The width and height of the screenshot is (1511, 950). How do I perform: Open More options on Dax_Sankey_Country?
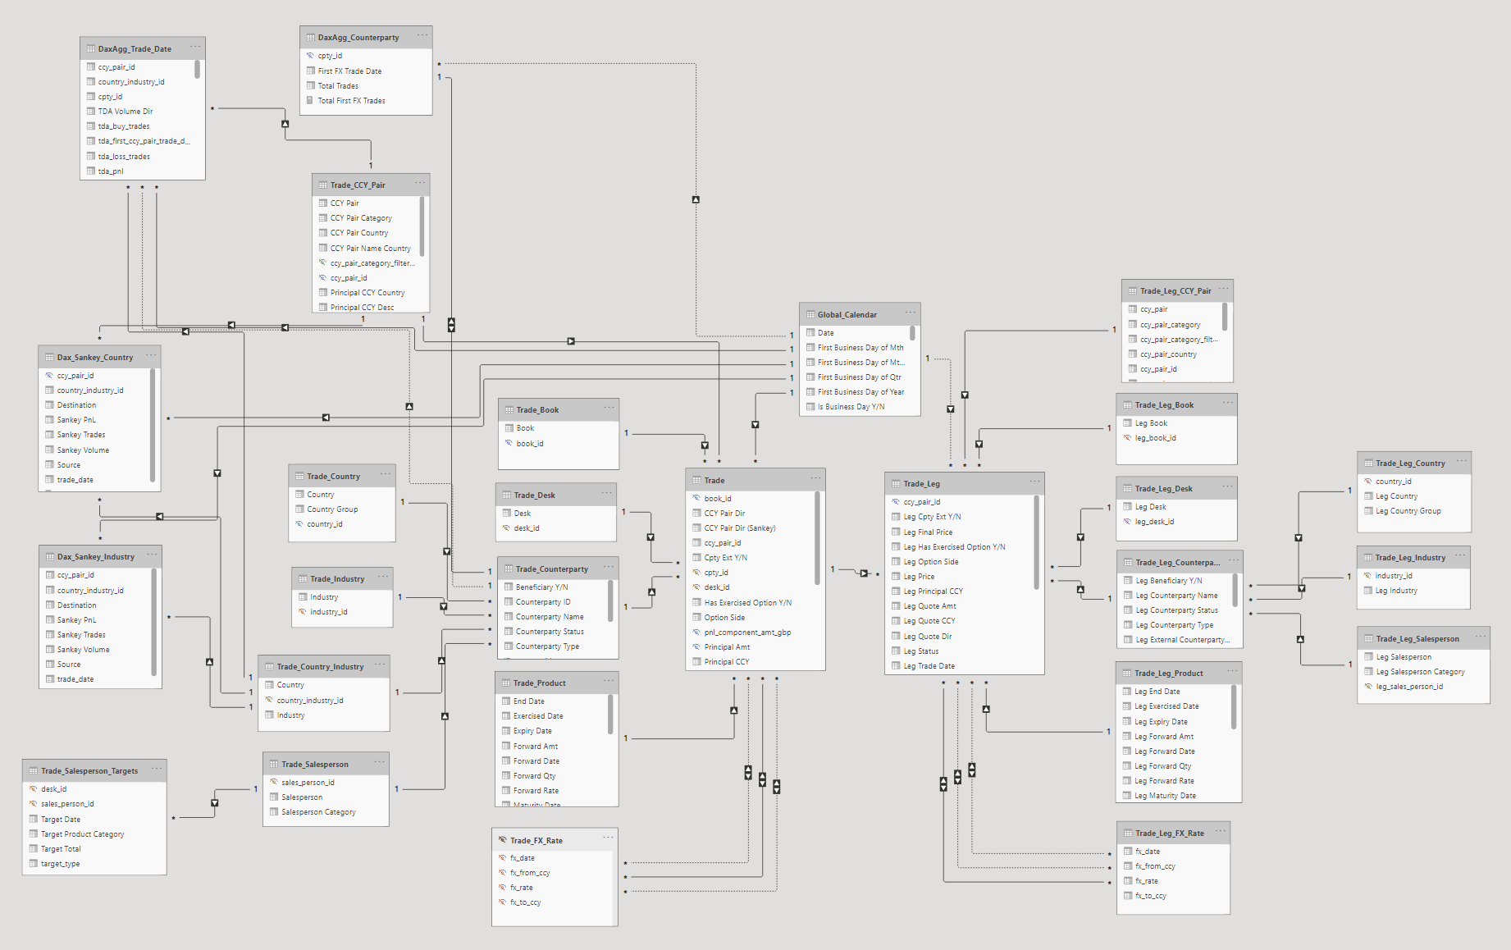pyautogui.click(x=150, y=355)
